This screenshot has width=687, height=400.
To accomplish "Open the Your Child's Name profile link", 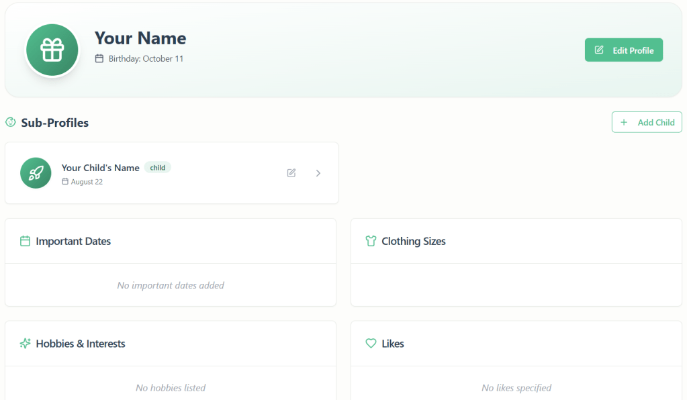I will (100, 168).
